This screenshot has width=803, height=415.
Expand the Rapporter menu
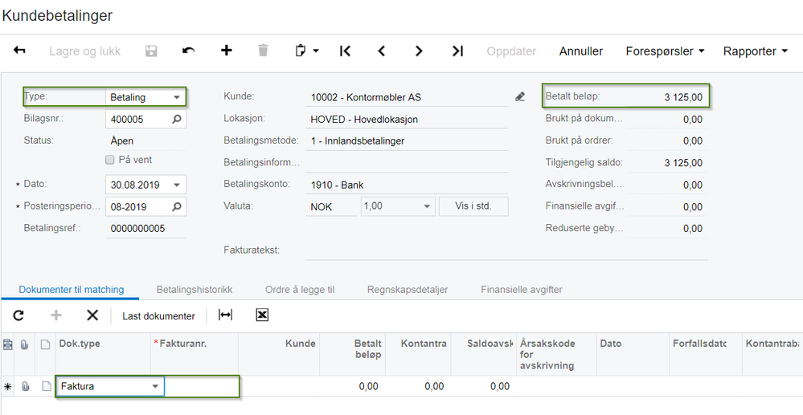point(755,51)
